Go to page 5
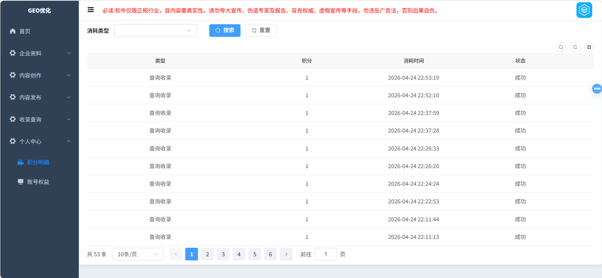The width and height of the screenshot is (602, 278). [x=254, y=254]
